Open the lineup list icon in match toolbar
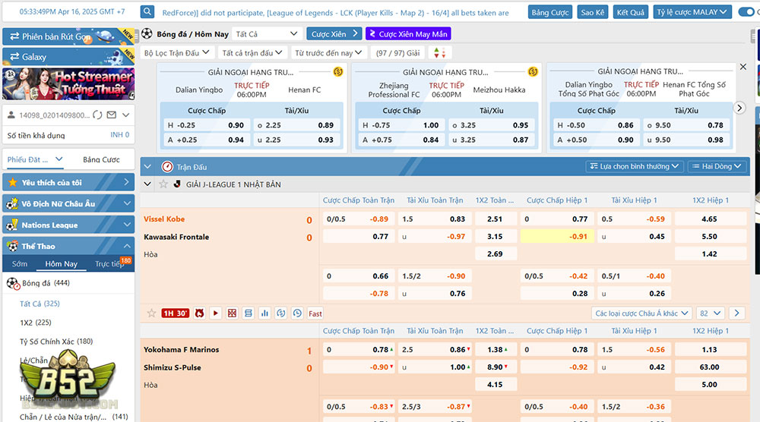This screenshot has width=760, height=422. pos(249,313)
